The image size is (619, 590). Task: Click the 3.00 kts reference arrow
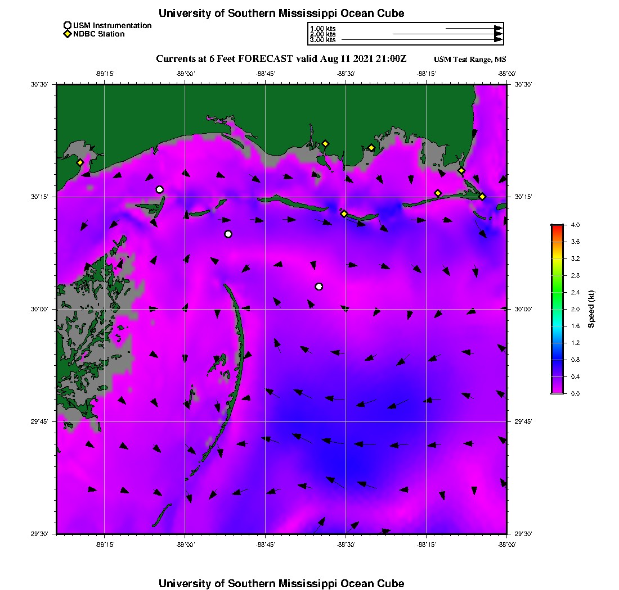[422, 40]
